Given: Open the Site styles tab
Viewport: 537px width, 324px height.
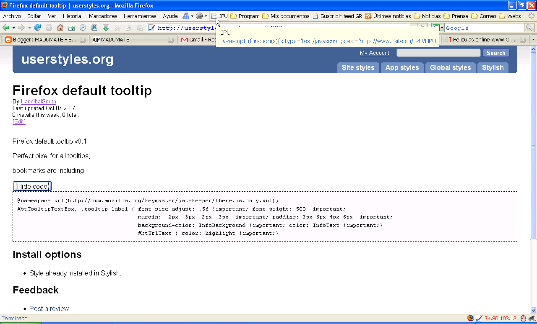Looking at the screenshot, I should click(x=358, y=68).
